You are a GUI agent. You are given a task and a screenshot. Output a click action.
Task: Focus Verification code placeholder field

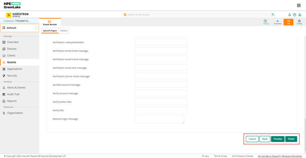[x=161, y=42]
